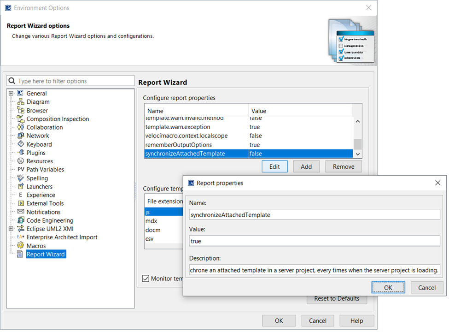Click the External Tools icon

coord(21,203)
